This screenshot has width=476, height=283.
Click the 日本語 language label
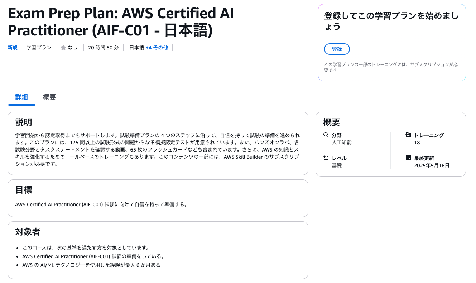click(x=136, y=48)
